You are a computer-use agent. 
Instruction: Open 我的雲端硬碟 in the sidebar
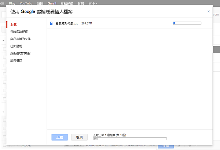pyautogui.click(x=19, y=32)
